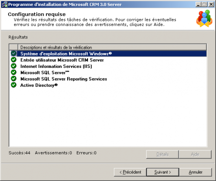The image size is (216, 181).
Task: Click the Aide help button
Action: pos(195,154)
